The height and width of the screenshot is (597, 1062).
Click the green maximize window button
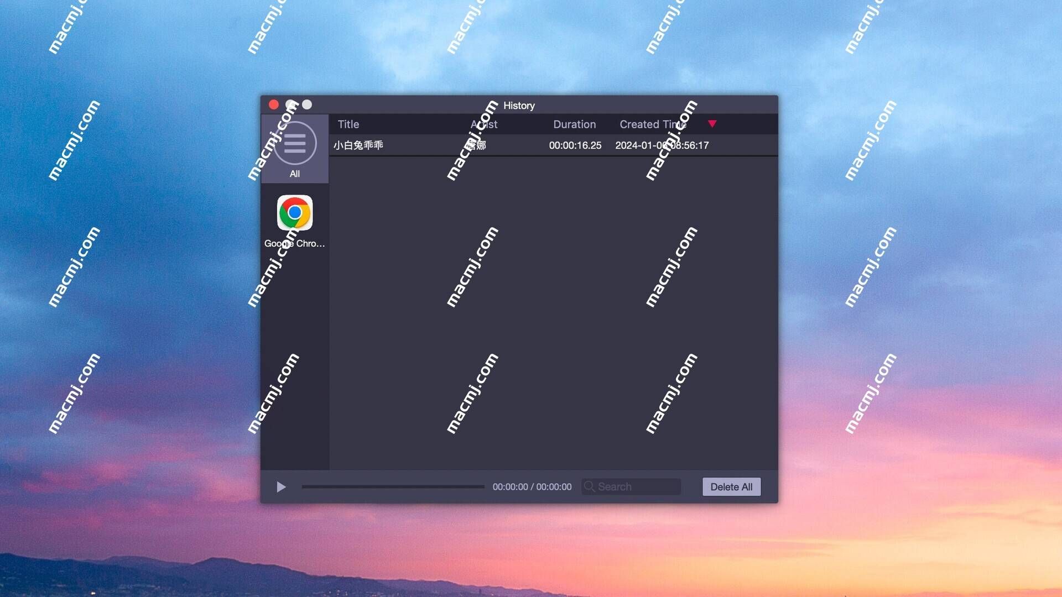(x=306, y=106)
